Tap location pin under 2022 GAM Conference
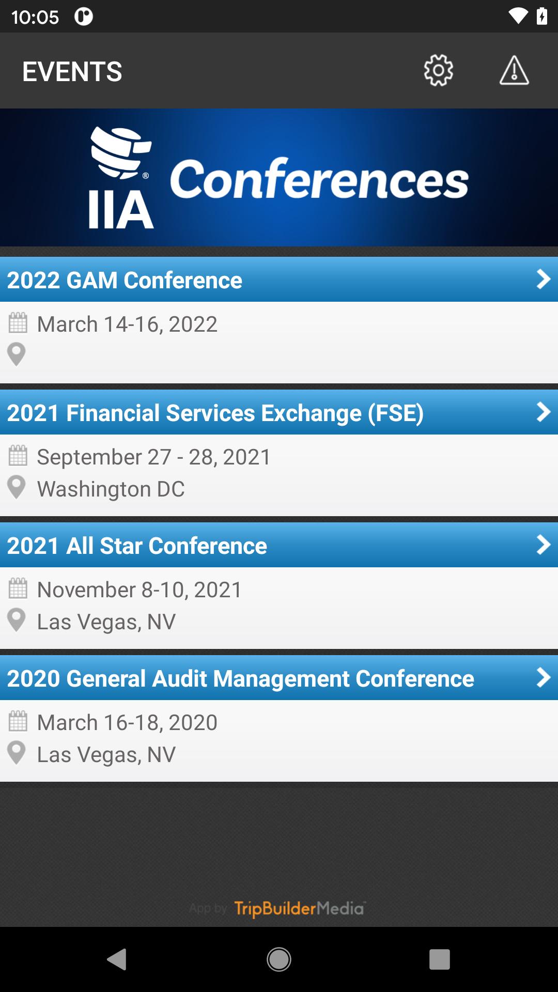Viewport: 558px width, 992px height. tap(17, 354)
